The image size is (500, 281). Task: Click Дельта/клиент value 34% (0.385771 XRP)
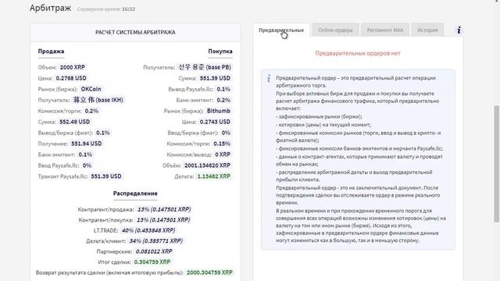155,241
